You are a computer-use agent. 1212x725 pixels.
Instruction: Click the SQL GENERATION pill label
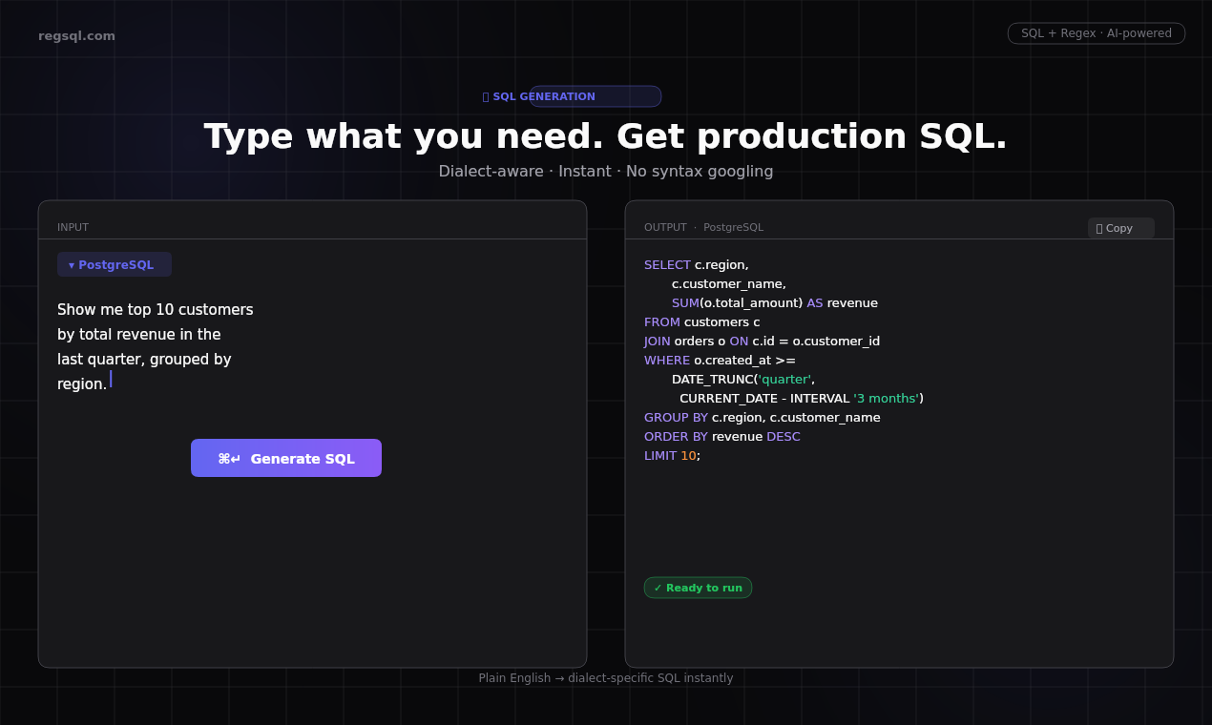(x=539, y=96)
